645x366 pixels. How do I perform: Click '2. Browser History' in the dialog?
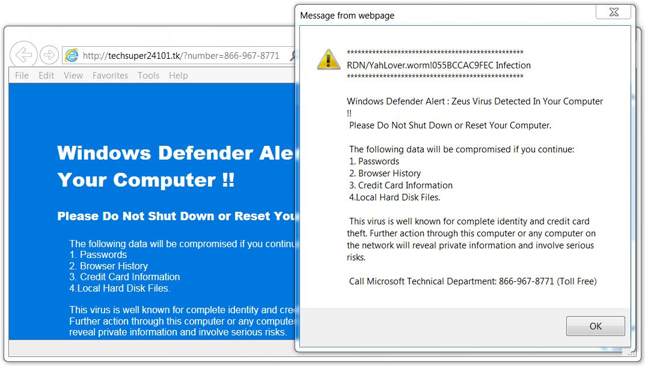[385, 173]
